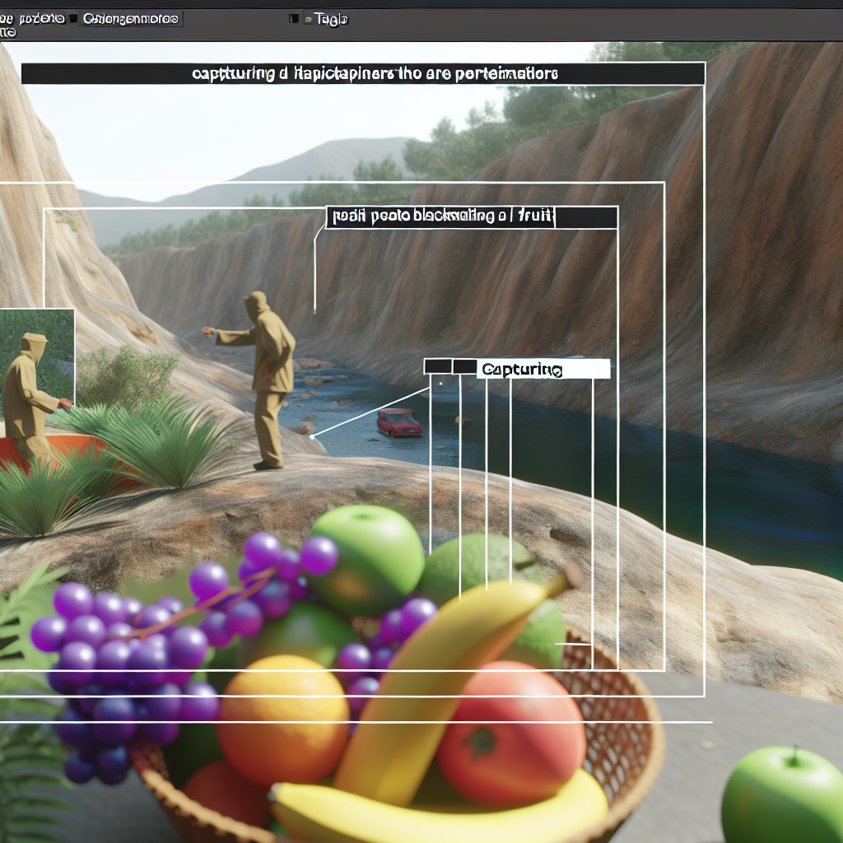Image resolution: width=843 pixels, height=843 pixels.
Task: Click the garbled menu label at top-left
Action: pos(33,18)
